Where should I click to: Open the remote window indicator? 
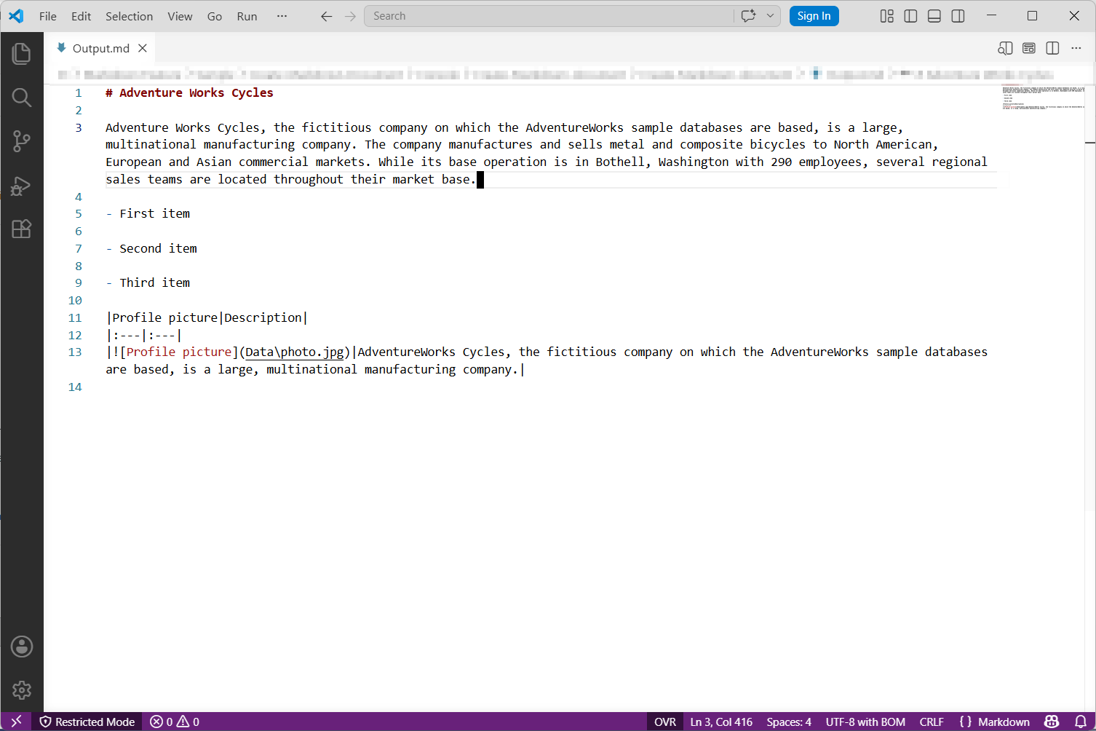point(16,722)
